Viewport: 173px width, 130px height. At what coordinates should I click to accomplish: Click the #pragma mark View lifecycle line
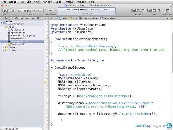(77, 60)
